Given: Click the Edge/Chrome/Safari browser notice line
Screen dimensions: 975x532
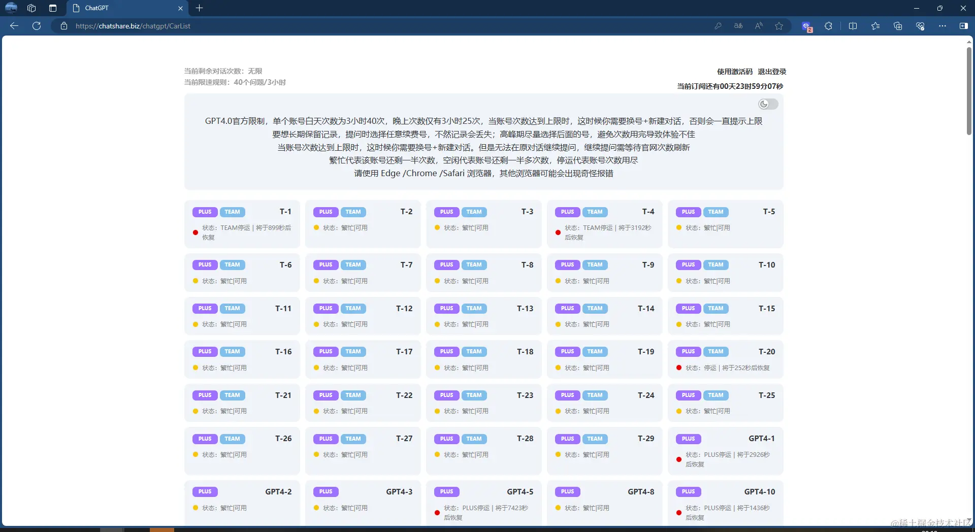Looking at the screenshot, I should coord(483,173).
